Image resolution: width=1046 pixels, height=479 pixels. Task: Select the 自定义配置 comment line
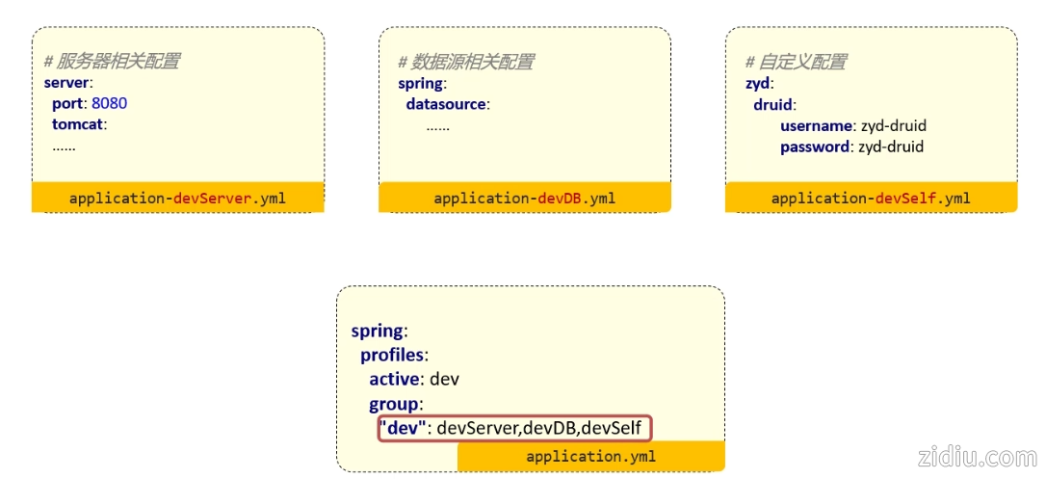pyautogui.click(x=797, y=62)
